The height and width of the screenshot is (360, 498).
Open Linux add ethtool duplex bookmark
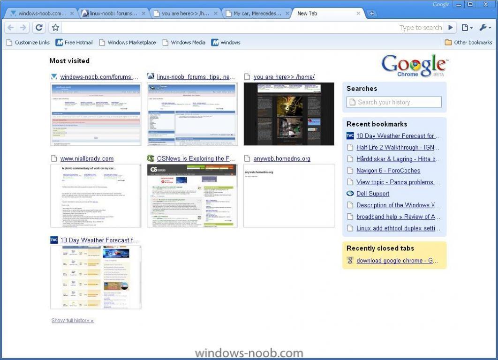(398, 228)
